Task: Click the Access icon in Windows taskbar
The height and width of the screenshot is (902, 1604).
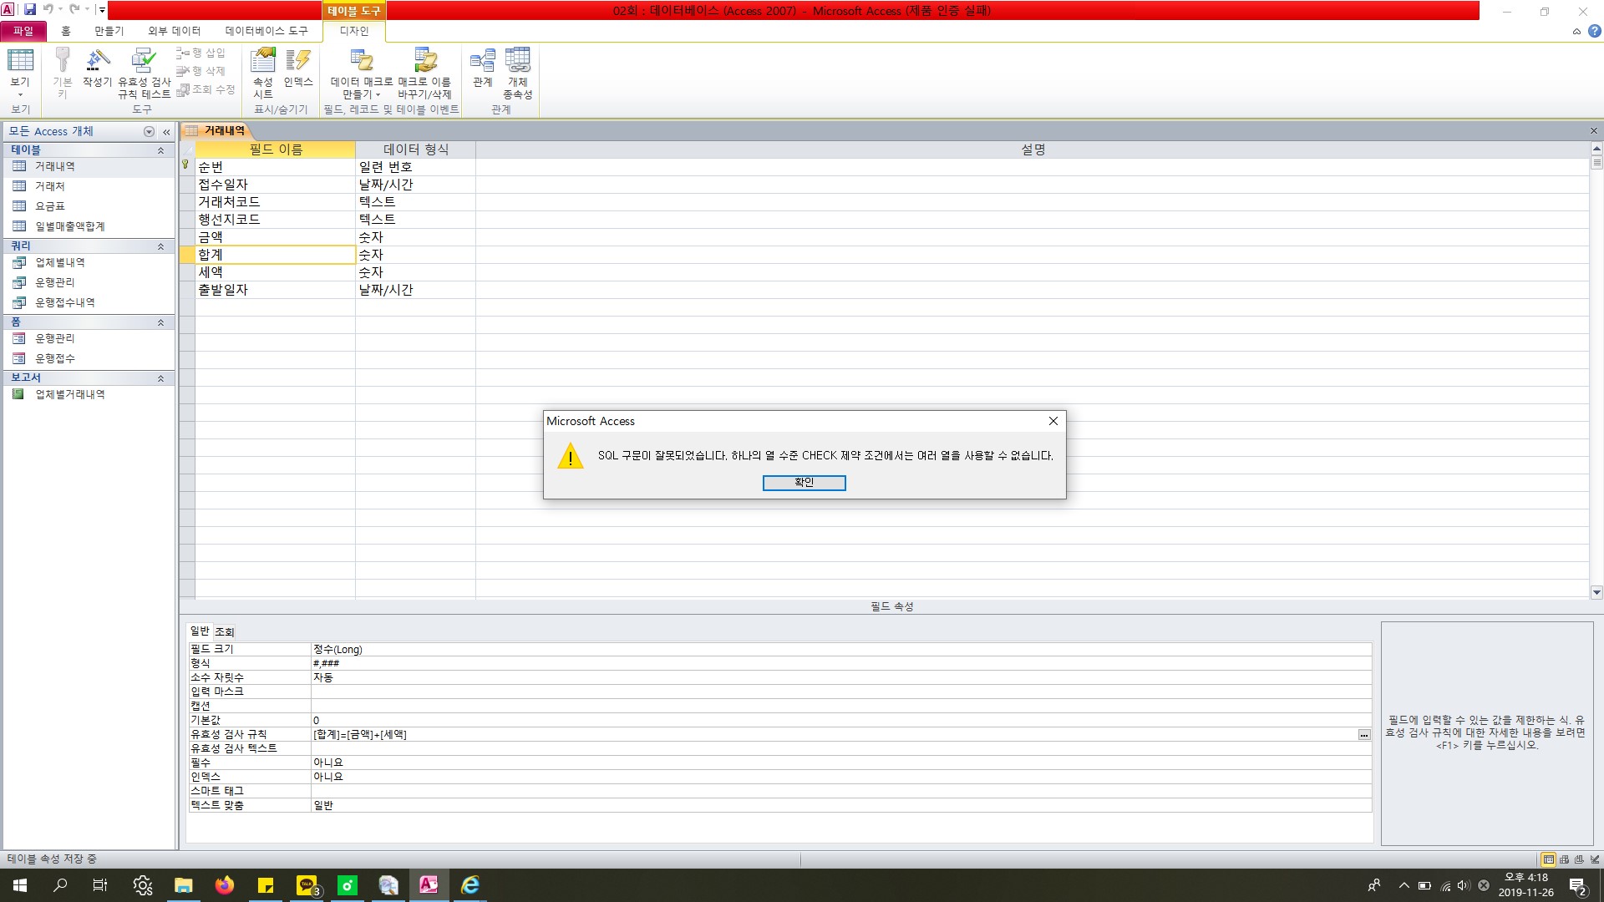Action: [x=429, y=885]
